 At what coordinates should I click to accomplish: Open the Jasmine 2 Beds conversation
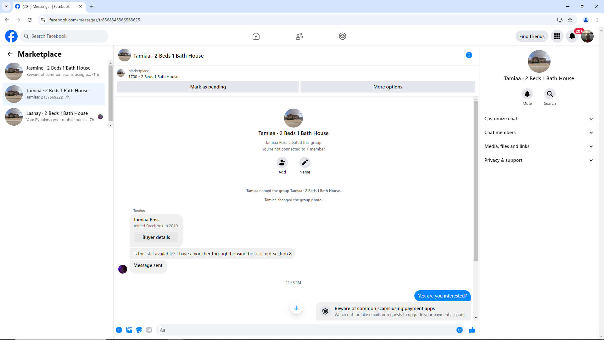54,71
